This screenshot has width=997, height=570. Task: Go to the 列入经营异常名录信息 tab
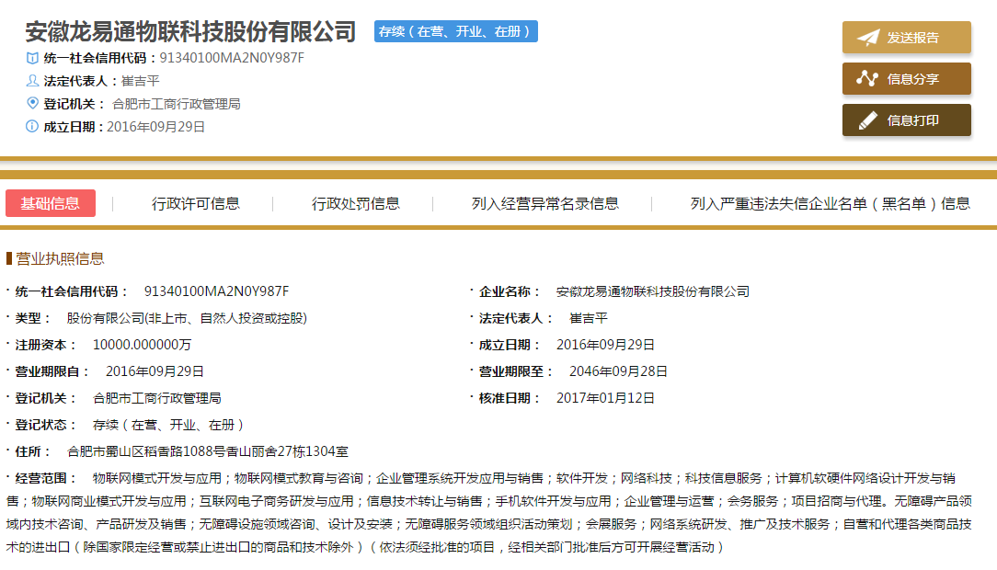click(544, 203)
